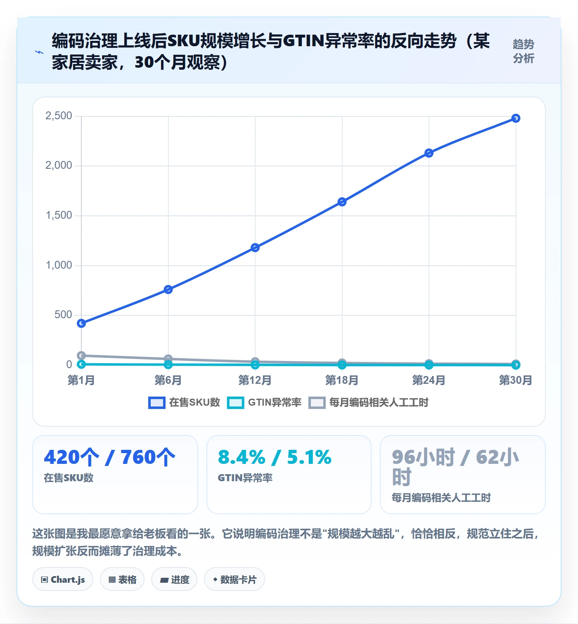Viewport: 578px width, 624px height.
Task: Select the 进度 tag chip
Action: pyautogui.click(x=174, y=579)
